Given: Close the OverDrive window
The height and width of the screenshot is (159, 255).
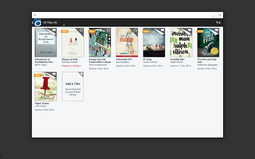Looking at the screenshot, I should click(220, 15).
